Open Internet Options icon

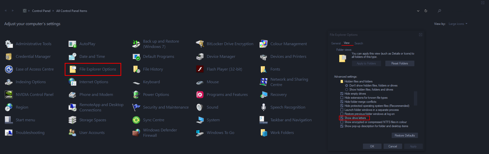tap(73, 82)
